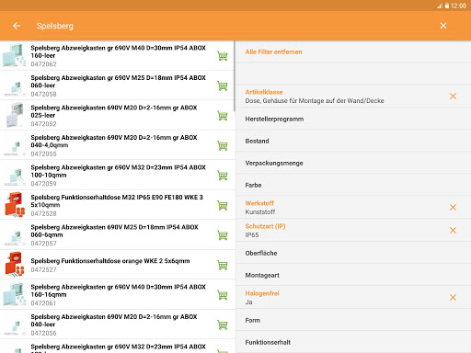Add Abzweigkasten ABOX 160-leer 0472062 to cart
Image resolution: width=471 pixels, height=353 pixels.
point(223,56)
